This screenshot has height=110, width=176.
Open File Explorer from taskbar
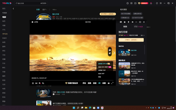tap(86, 108)
